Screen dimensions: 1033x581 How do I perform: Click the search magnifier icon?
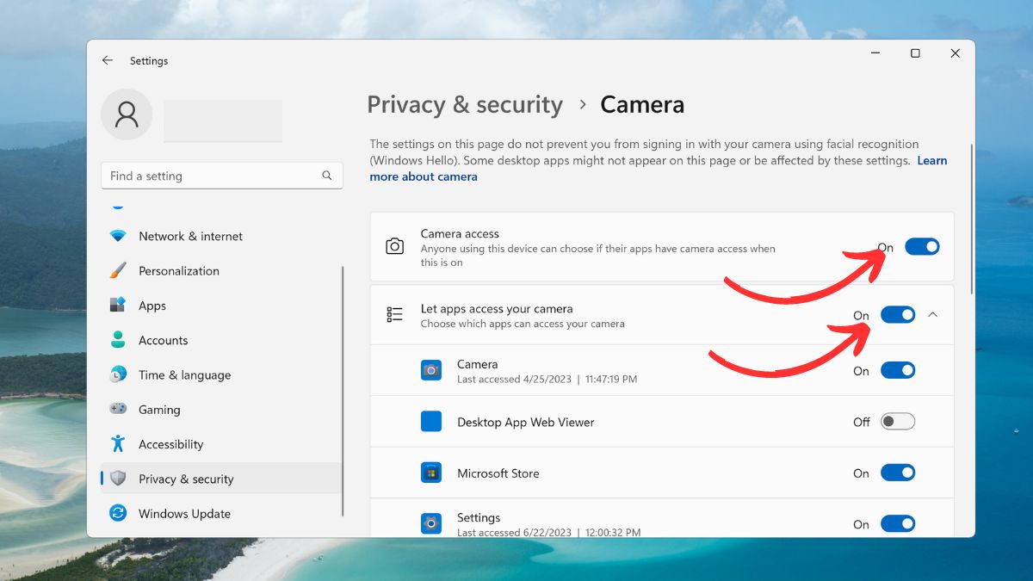[x=327, y=176]
